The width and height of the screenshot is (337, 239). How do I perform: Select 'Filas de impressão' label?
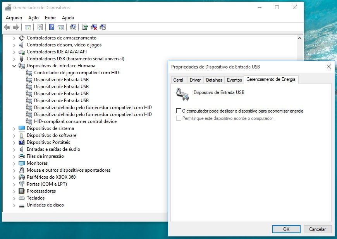point(45,156)
